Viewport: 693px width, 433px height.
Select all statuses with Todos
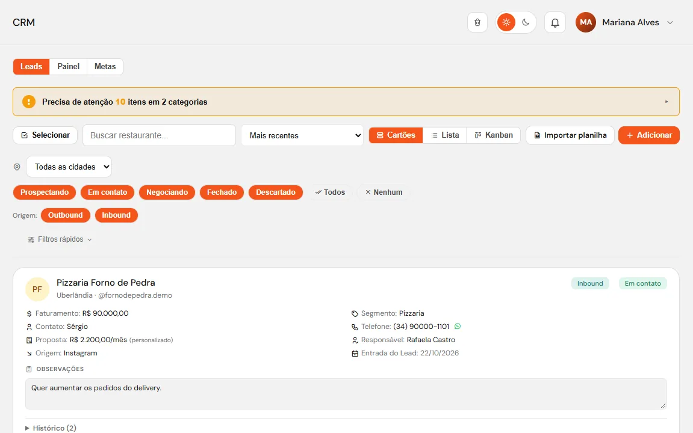(330, 192)
